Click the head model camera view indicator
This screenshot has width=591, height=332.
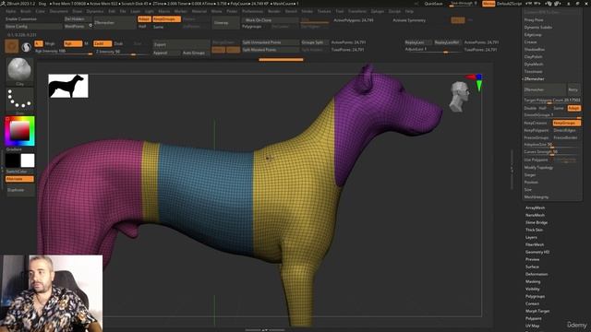click(x=460, y=97)
